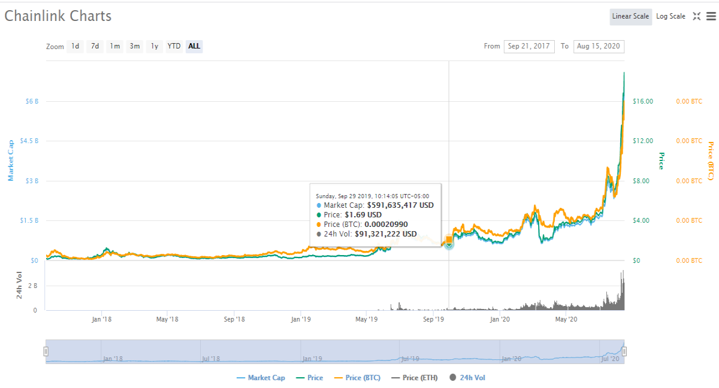The image size is (719, 388).
Task: Click the Chainlink Charts heading
Action: point(58,16)
